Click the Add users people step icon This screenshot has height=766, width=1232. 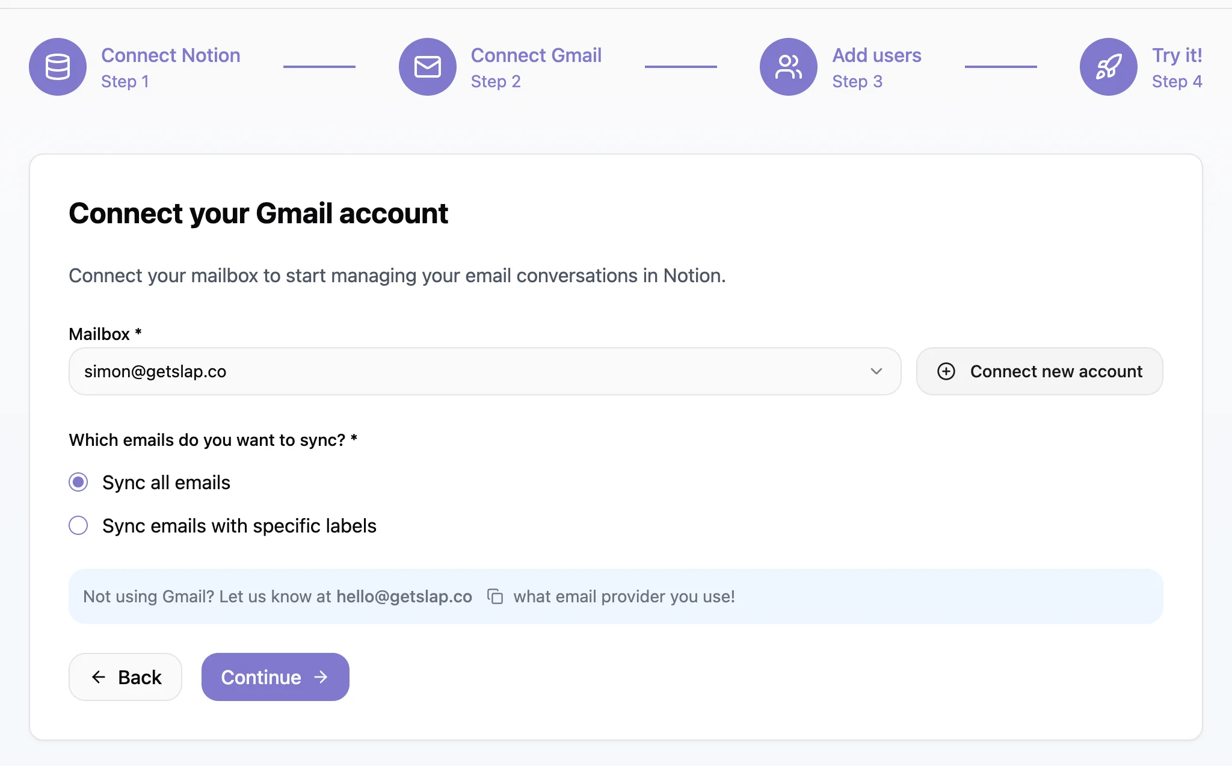point(788,67)
